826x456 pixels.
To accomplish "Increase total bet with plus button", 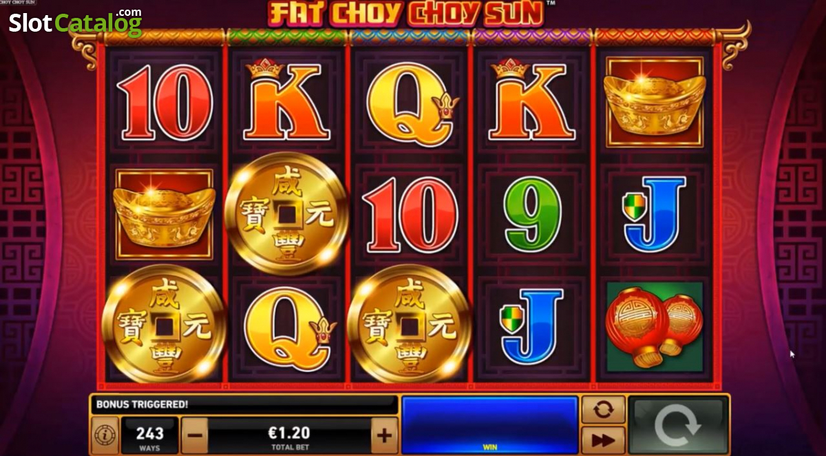I will click(x=384, y=435).
